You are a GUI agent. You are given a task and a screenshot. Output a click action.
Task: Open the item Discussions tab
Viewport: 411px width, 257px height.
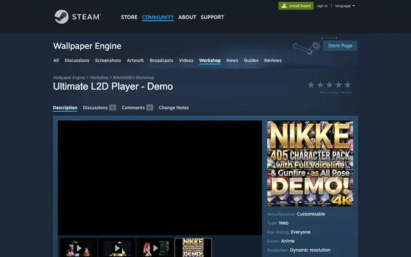pos(99,107)
